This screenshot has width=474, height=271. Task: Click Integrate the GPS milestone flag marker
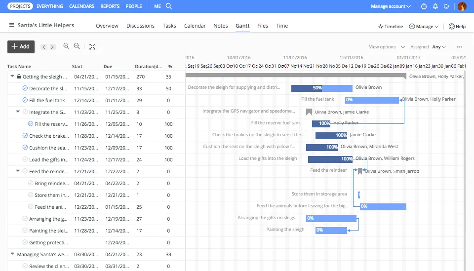pos(309,112)
